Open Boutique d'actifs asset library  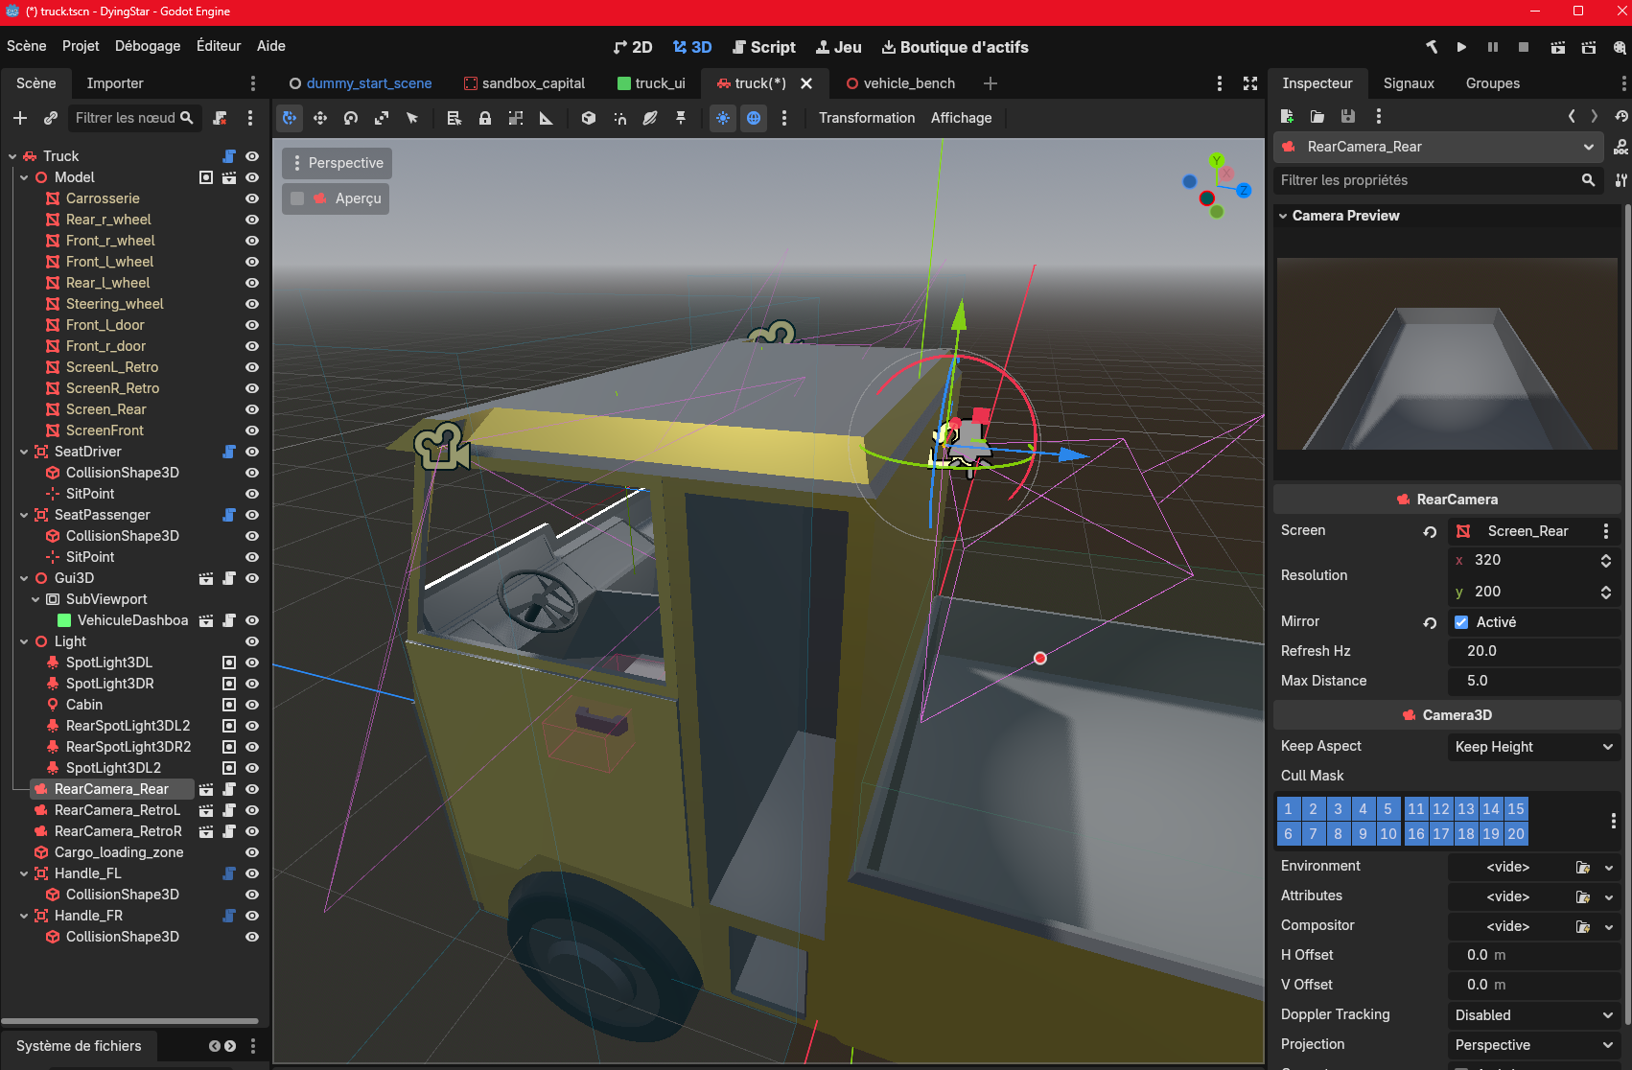pos(955,47)
